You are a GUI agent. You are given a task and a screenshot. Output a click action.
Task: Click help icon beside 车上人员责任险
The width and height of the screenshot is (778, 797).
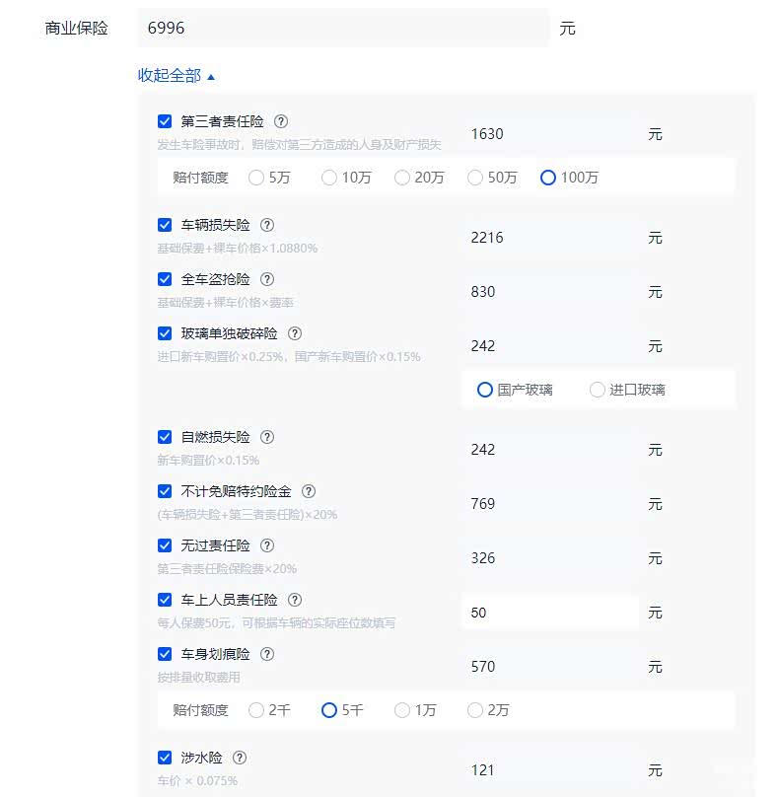295,600
